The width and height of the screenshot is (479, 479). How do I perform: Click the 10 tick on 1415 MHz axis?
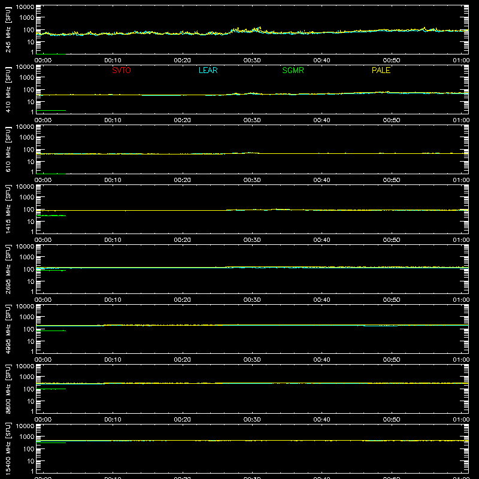(x=31, y=222)
